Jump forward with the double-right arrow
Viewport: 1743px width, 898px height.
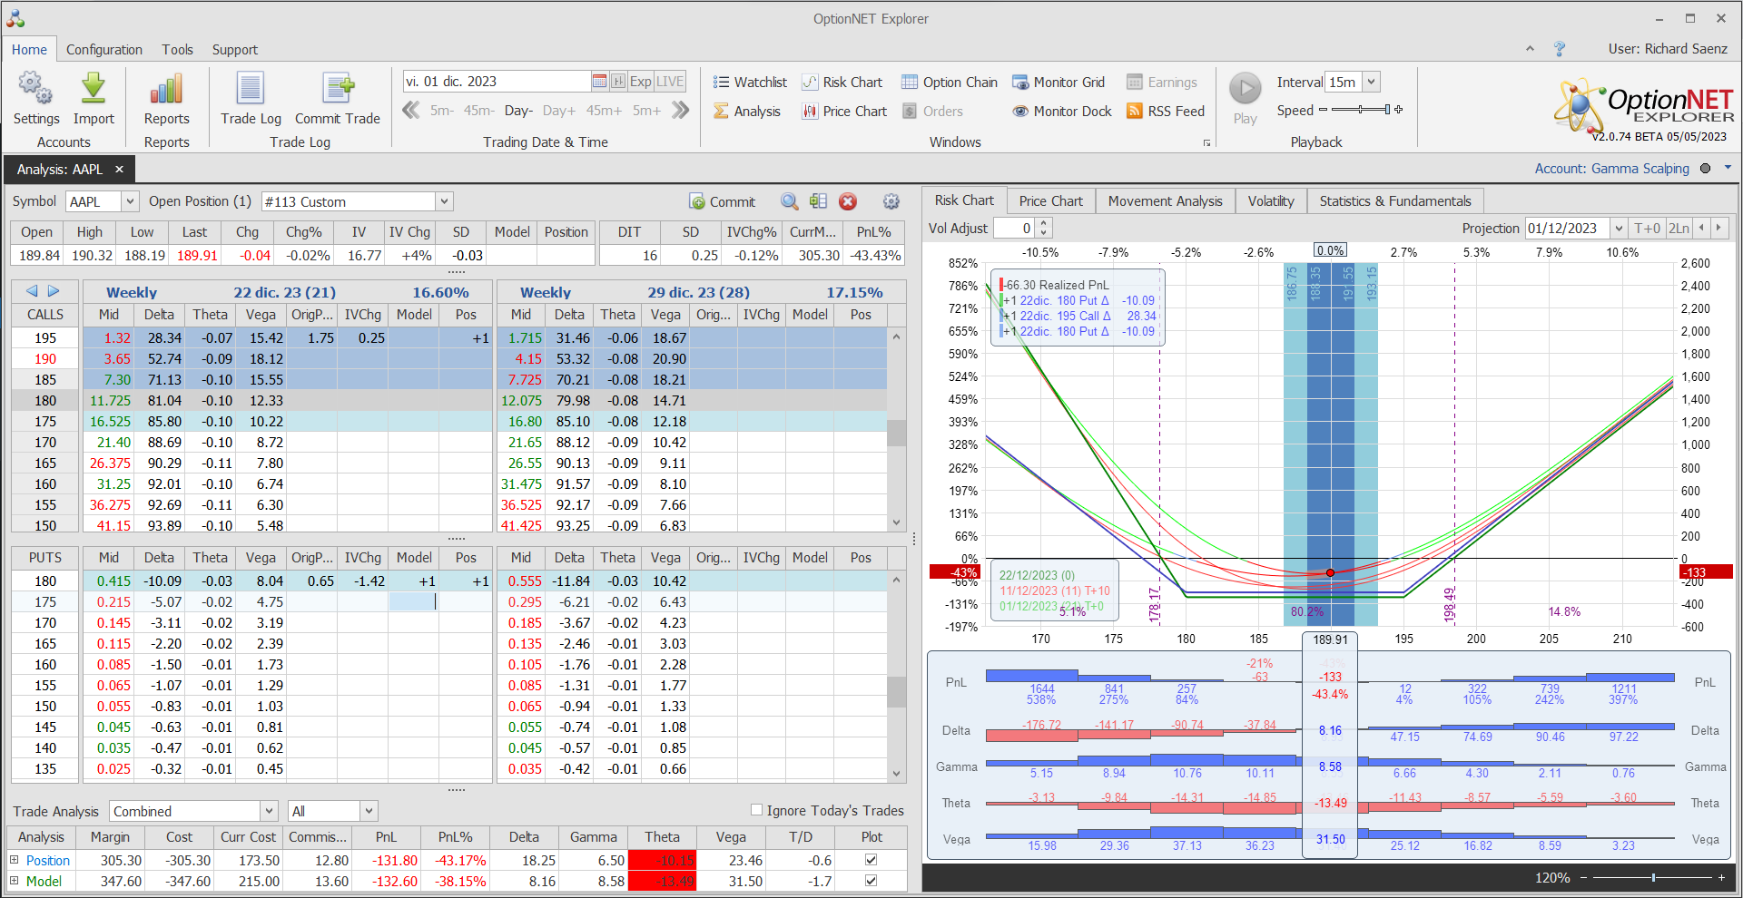click(x=680, y=110)
